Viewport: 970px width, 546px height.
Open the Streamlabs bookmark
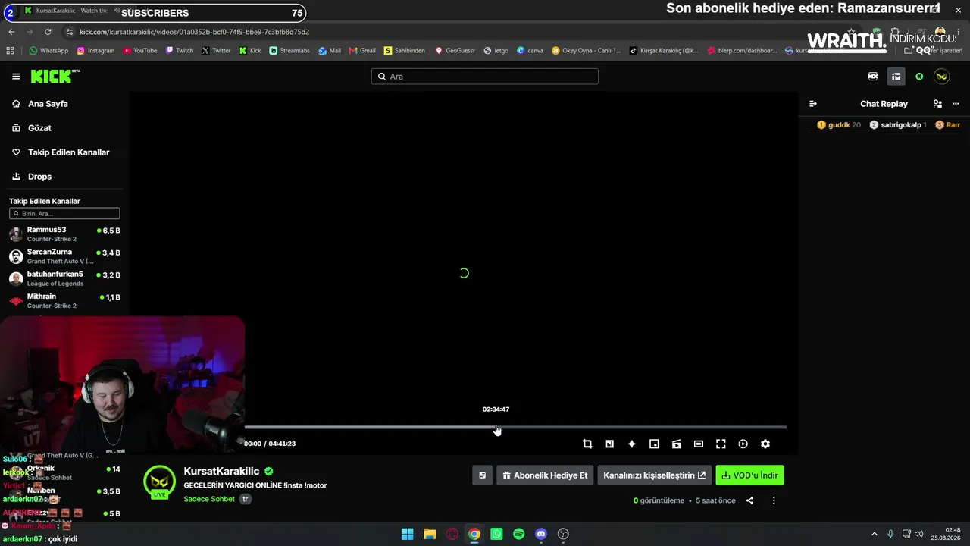(289, 51)
